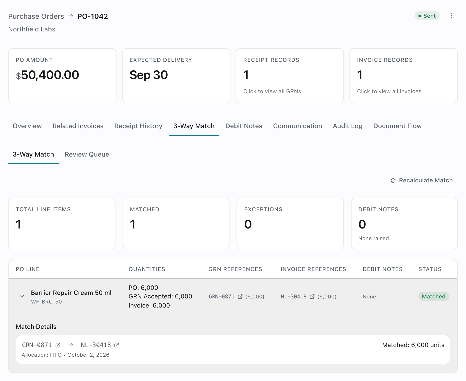
Task: Click the 'PO-1042' breadcrumb title
Action: (x=93, y=16)
